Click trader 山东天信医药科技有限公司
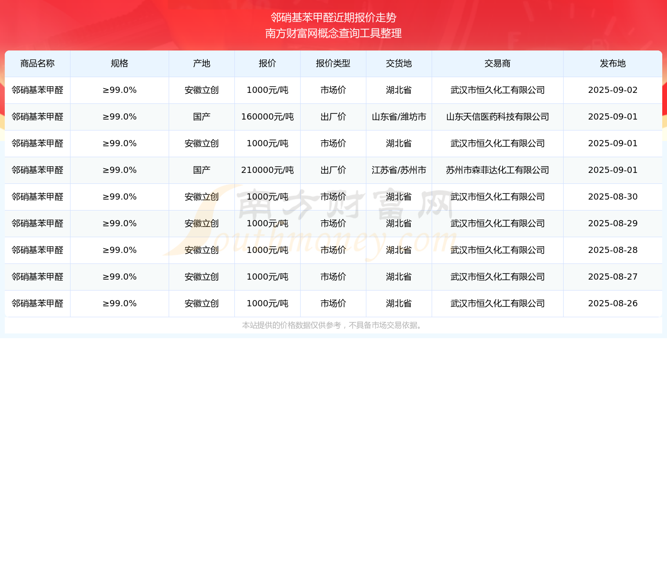The width and height of the screenshot is (667, 574). [x=497, y=117]
